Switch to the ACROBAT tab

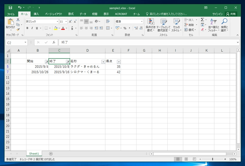[x=121, y=14]
